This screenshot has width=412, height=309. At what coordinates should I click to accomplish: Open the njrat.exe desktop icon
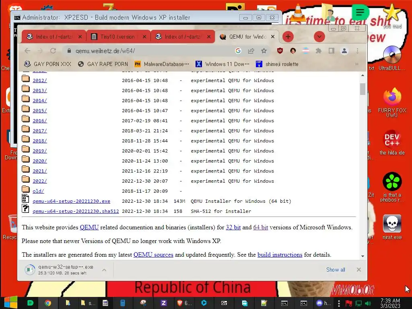click(x=392, y=227)
